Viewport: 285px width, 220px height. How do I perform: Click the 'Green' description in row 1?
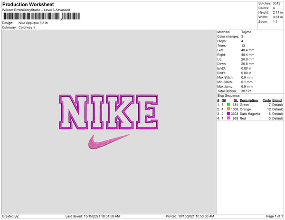pos(244,105)
